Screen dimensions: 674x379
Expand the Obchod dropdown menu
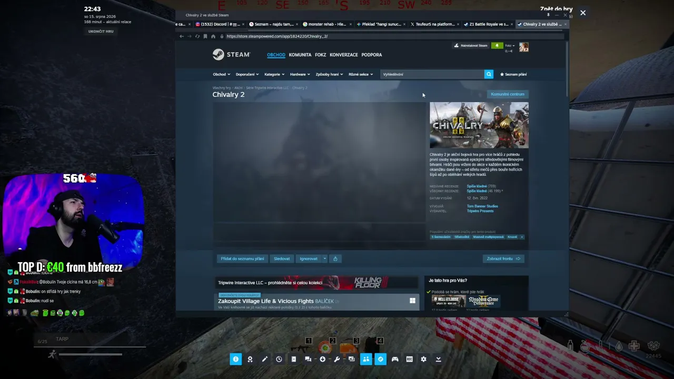[x=221, y=74]
